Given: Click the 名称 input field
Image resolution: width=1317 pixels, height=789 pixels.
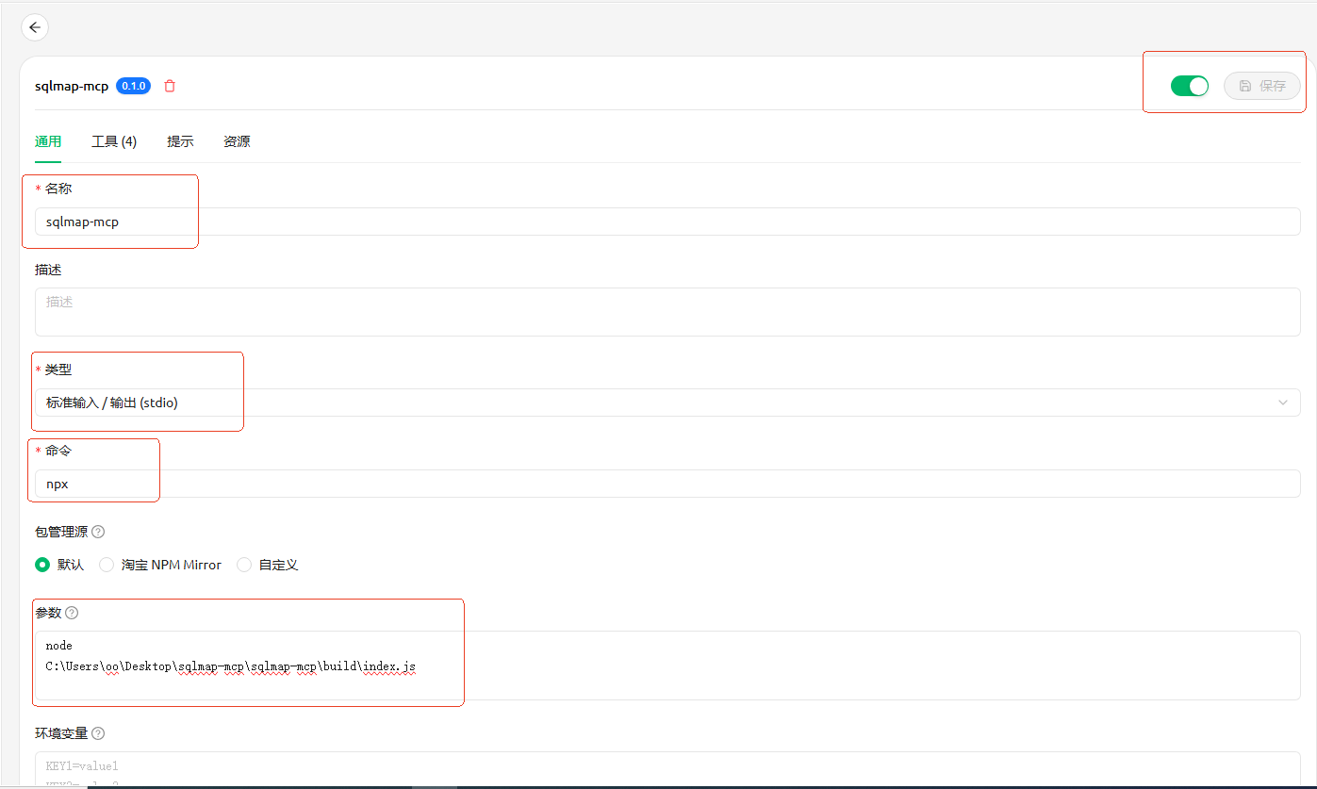Looking at the screenshot, I should coord(667,222).
